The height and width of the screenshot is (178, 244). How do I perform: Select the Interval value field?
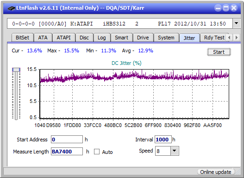[x=163, y=139]
